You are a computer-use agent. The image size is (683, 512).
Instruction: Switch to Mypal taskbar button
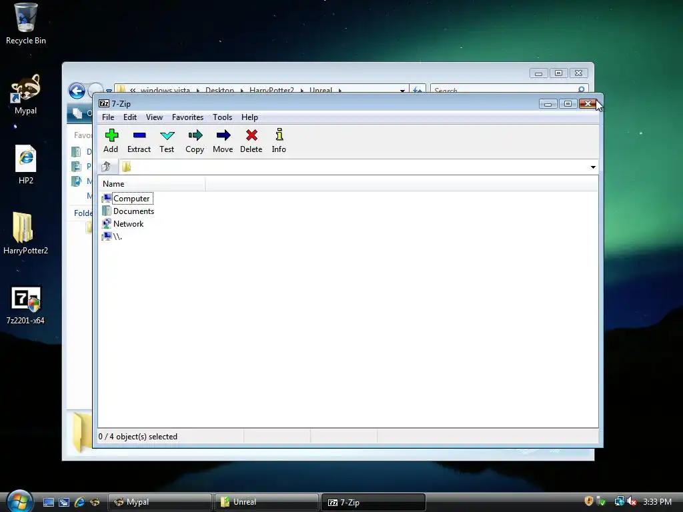click(159, 502)
